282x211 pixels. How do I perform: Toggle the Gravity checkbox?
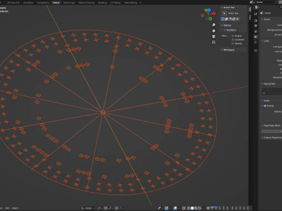coord(265,105)
